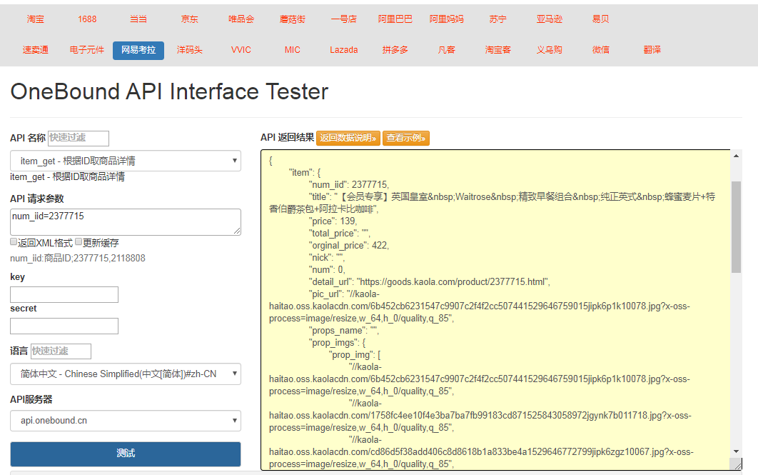This screenshot has height=475, width=758.
Task: Expand the api.onebound.cn server dropdown
Action: (x=125, y=420)
